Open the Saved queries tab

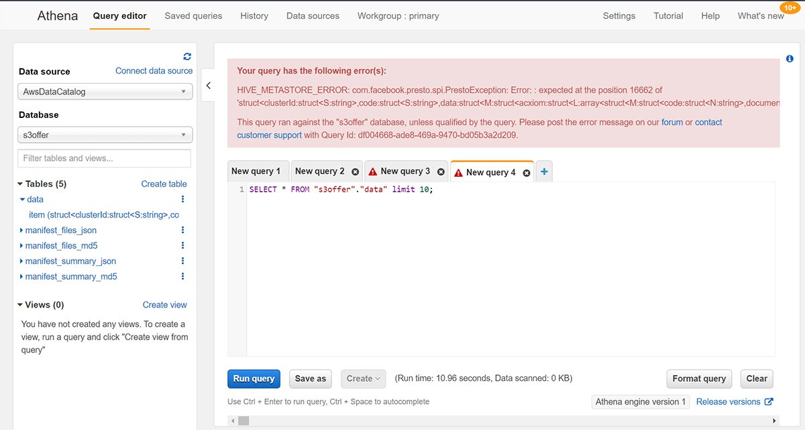(193, 15)
